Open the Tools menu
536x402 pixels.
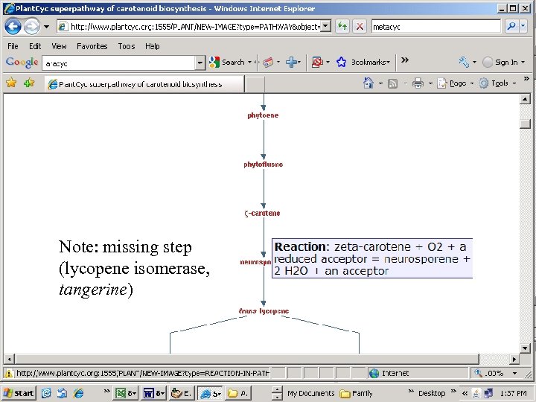[127, 46]
